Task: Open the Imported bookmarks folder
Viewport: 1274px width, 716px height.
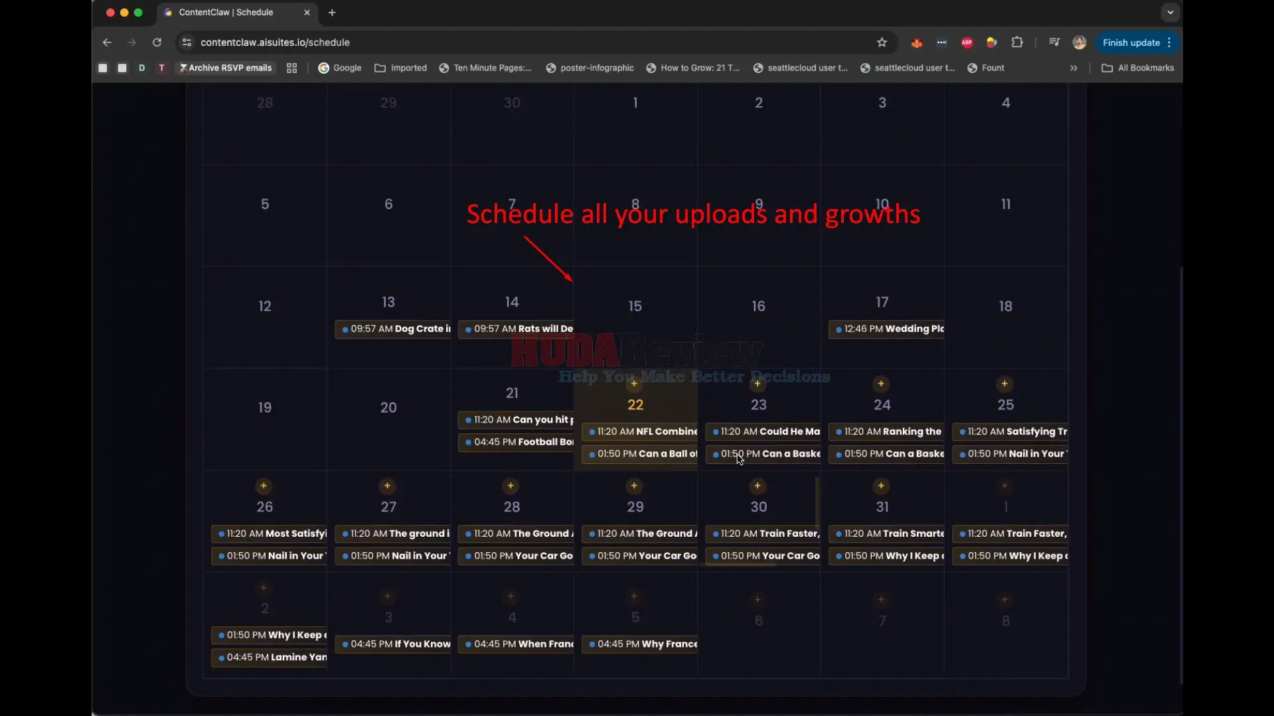Action: (401, 68)
